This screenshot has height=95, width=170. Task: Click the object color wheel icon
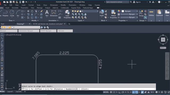coord(119,11)
